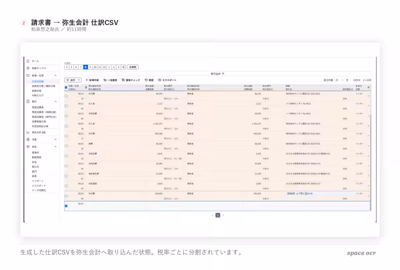
Task: Open インポート under 設定
Action: tap(38, 181)
